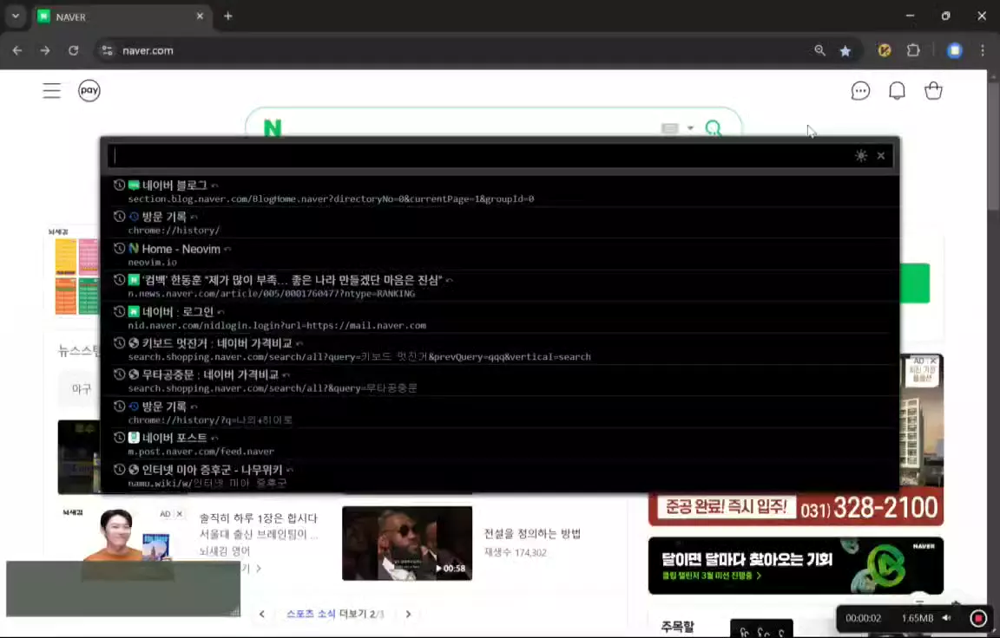Open Naver Pay icon
Viewport: 1000px width, 638px height.
(x=89, y=90)
